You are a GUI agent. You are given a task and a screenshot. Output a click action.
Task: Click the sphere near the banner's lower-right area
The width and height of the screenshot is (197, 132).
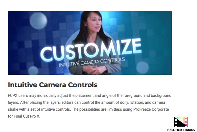pos(142,68)
